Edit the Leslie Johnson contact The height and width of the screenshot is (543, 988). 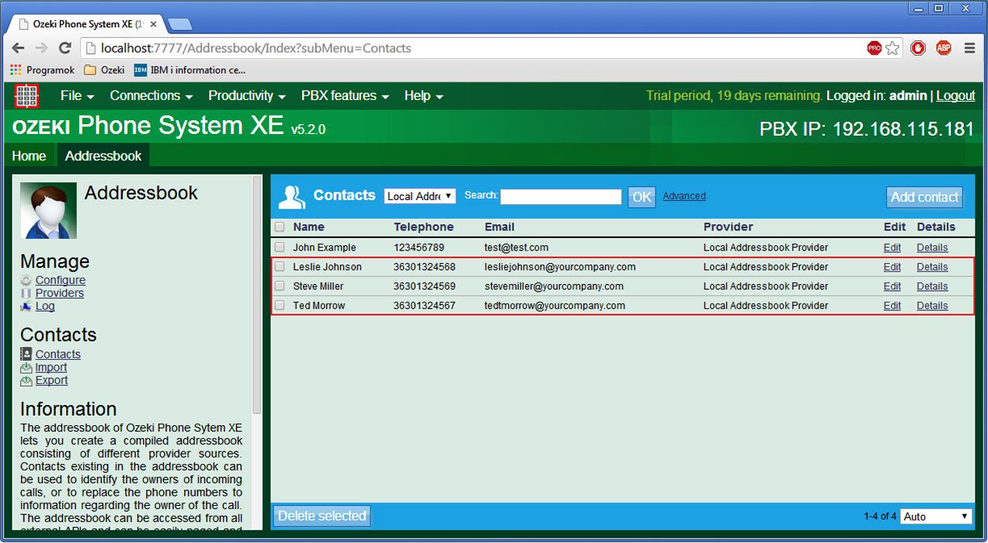(x=892, y=267)
